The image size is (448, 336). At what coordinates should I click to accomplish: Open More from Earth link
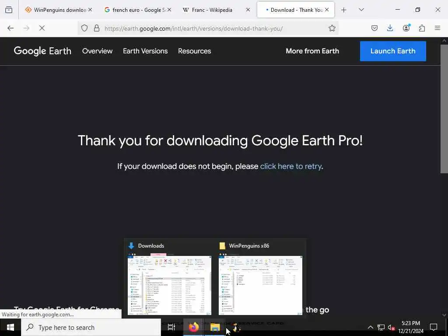point(312,51)
